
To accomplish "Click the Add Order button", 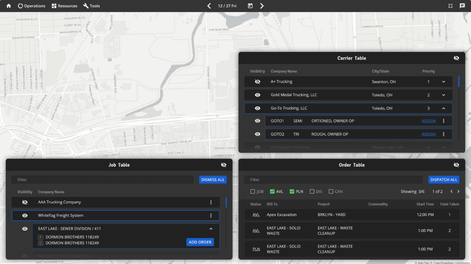I will click(200, 242).
